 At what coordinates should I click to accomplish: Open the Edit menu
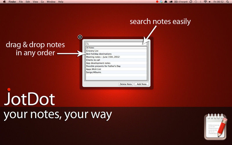(x=28, y=2)
